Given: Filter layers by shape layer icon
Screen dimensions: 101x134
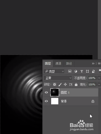Looking at the screenshot, I should [x=87, y=71].
